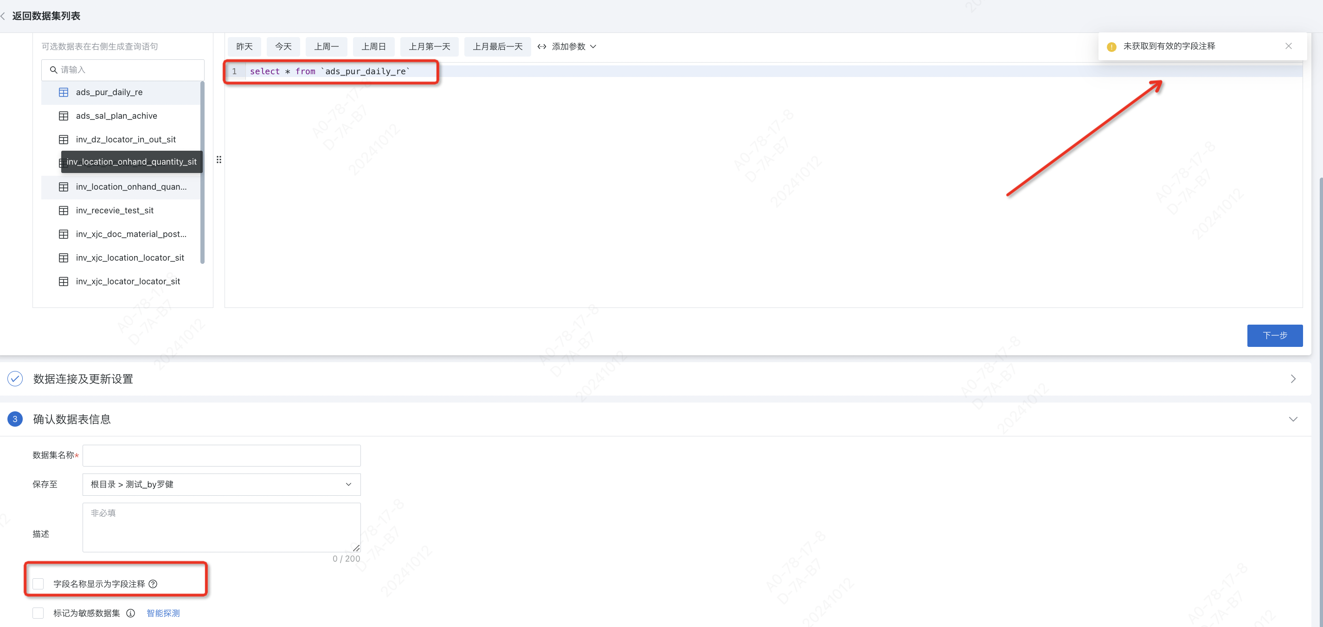Select table ads_pur_daily_re
The height and width of the screenshot is (627, 1323).
click(121, 92)
